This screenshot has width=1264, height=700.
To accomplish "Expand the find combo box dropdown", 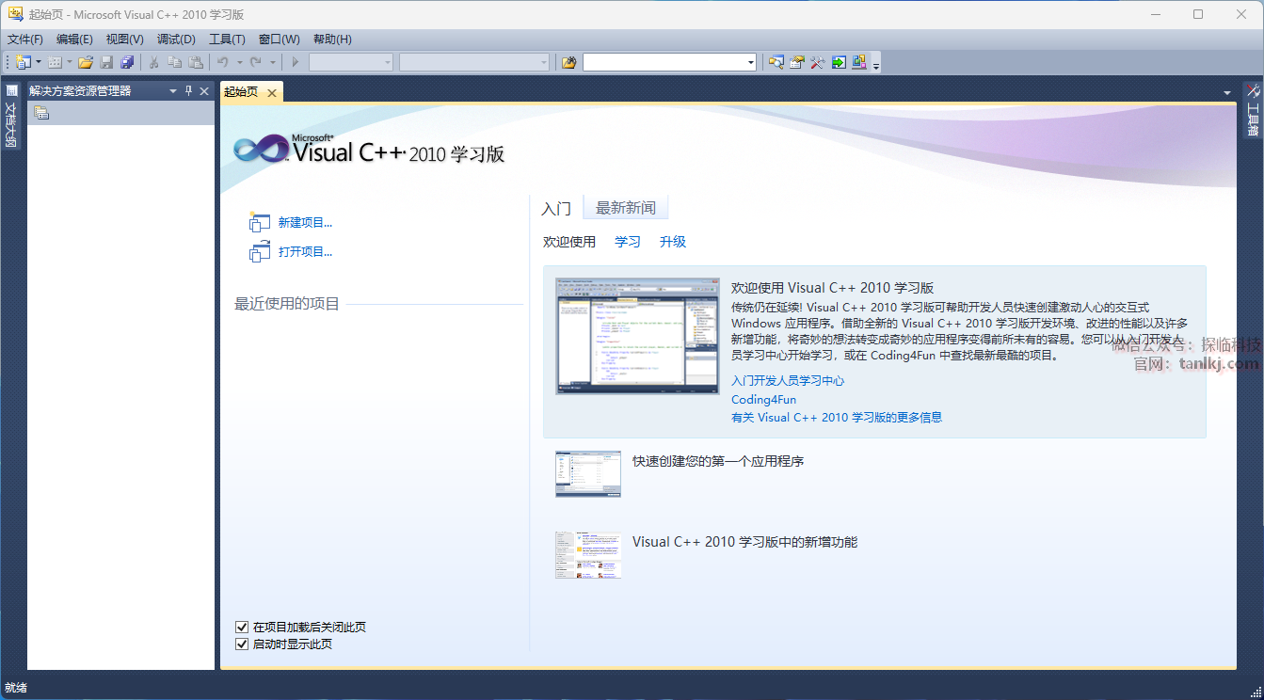I will (750, 62).
